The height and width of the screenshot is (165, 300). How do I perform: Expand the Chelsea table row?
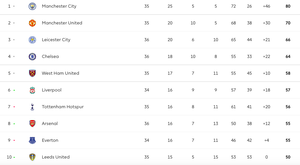tap(150, 56)
